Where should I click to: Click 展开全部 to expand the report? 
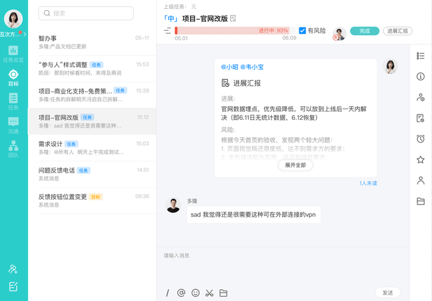click(295, 165)
